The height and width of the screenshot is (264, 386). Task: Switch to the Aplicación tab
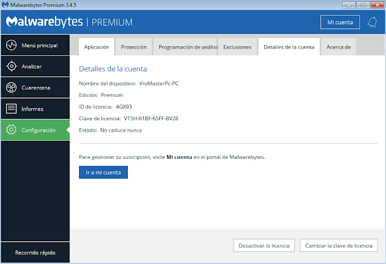point(96,47)
